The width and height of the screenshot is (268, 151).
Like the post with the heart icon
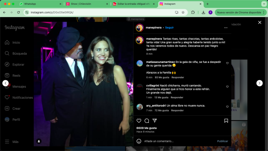pos(139,121)
